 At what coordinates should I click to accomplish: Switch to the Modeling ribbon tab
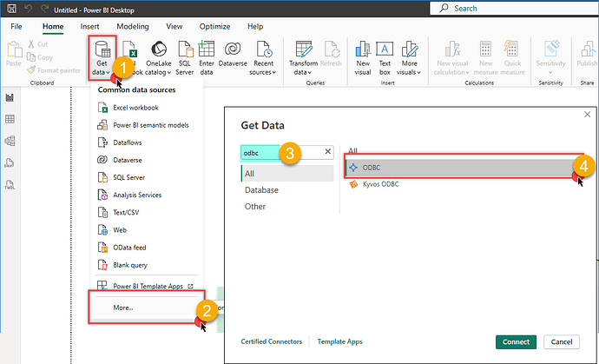(x=133, y=26)
